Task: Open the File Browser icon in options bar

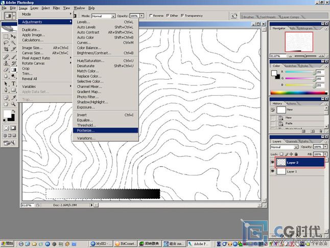Action: click(x=234, y=16)
